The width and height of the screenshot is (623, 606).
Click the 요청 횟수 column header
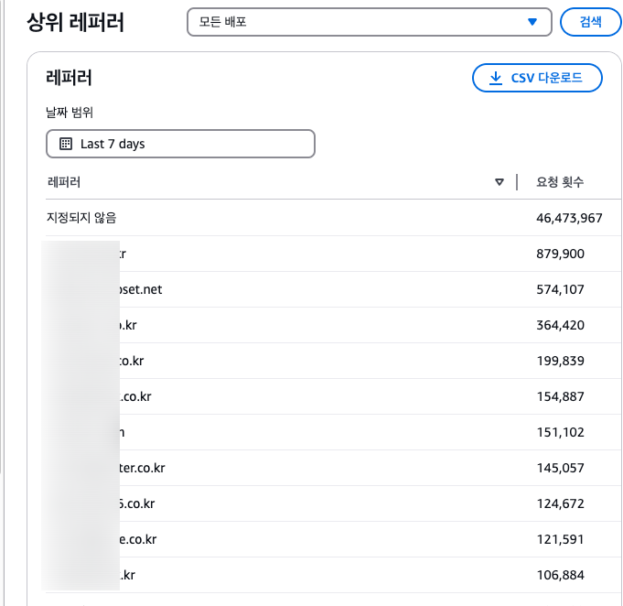560,182
